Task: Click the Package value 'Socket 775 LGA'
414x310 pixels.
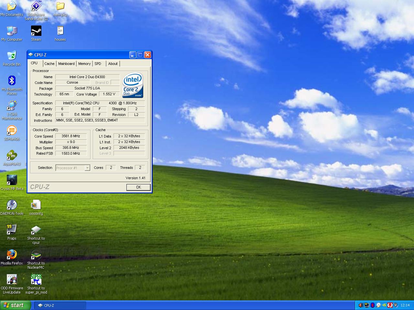Action: click(x=87, y=88)
